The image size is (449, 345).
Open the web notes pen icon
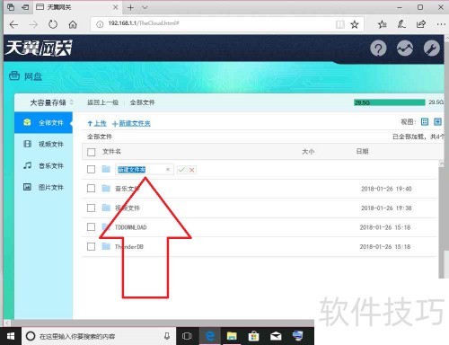(x=401, y=24)
